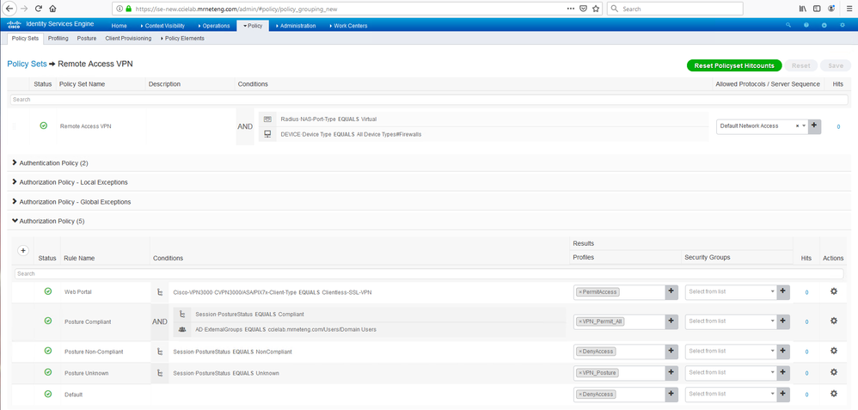The height and width of the screenshot is (410, 858).
Task: Open the Work Centers menu
Action: click(349, 26)
